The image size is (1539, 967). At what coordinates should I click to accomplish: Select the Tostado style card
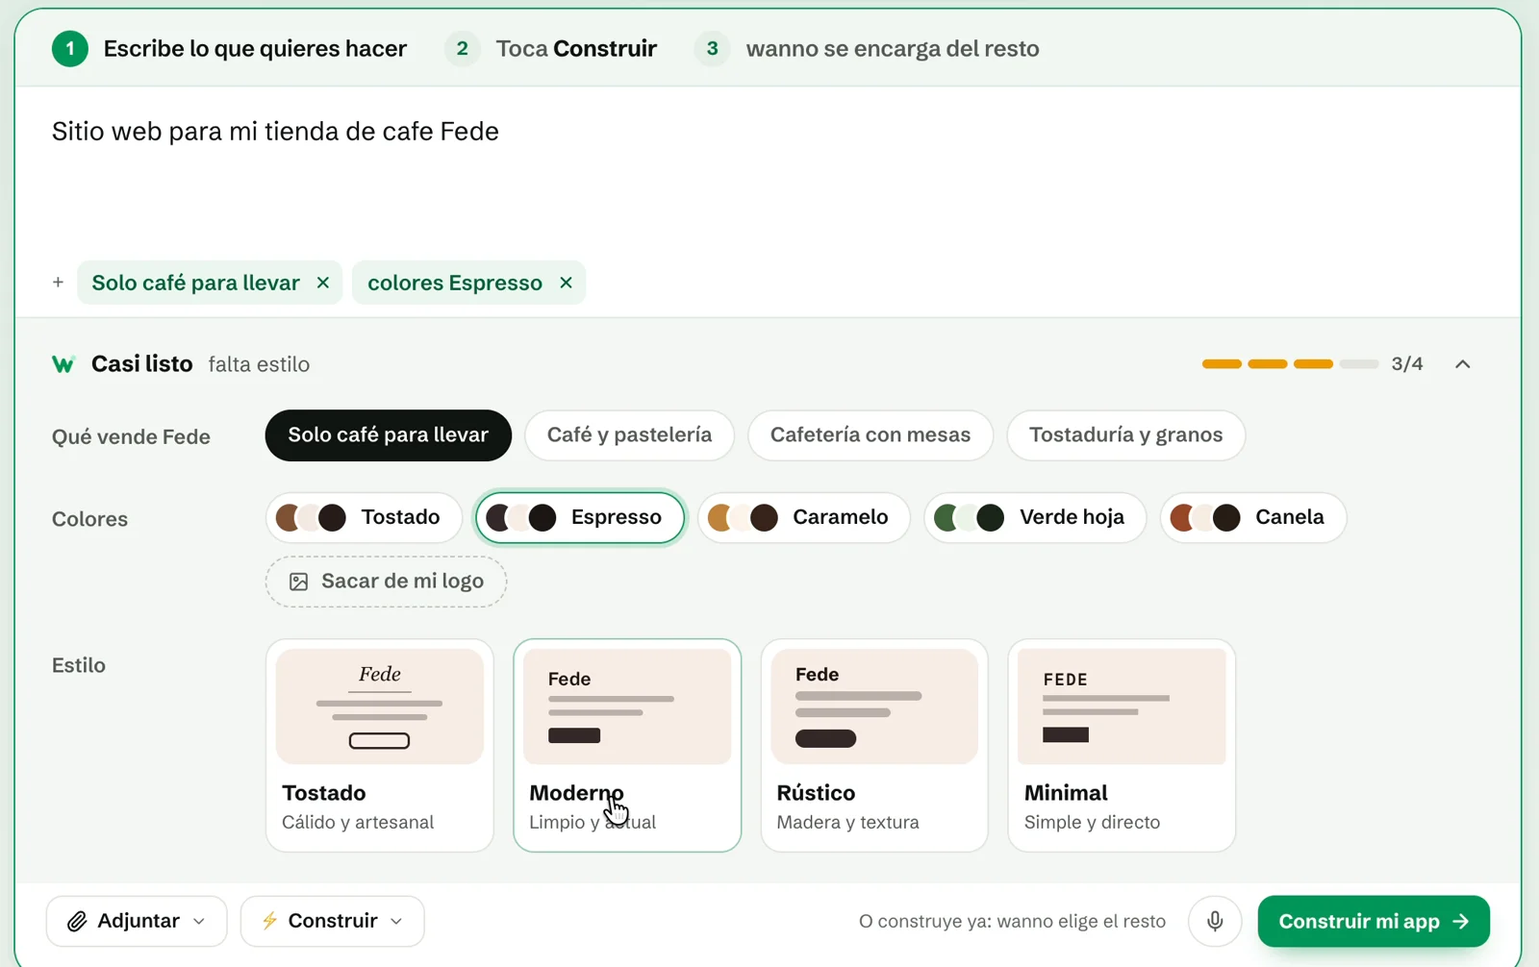click(380, 745)
